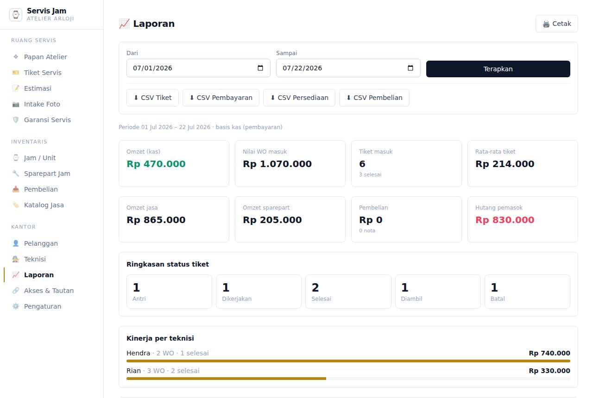Click Hutang pemasok value Rp 830.000
The image size is (593, 398).
pos(505,220)
